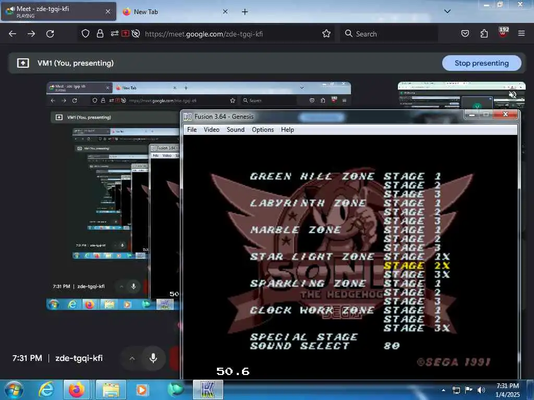Click the red screen sharing indicator icon
The image size is (534, 400).
click(125, 33)
